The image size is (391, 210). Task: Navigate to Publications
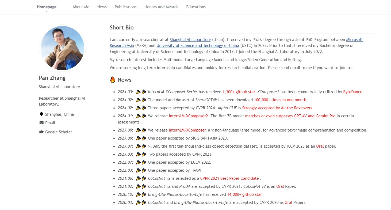click(x=125, y=7)
